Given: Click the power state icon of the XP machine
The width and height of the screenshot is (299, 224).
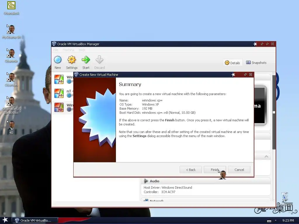Looking at the screenshot, I should point(69,109).
